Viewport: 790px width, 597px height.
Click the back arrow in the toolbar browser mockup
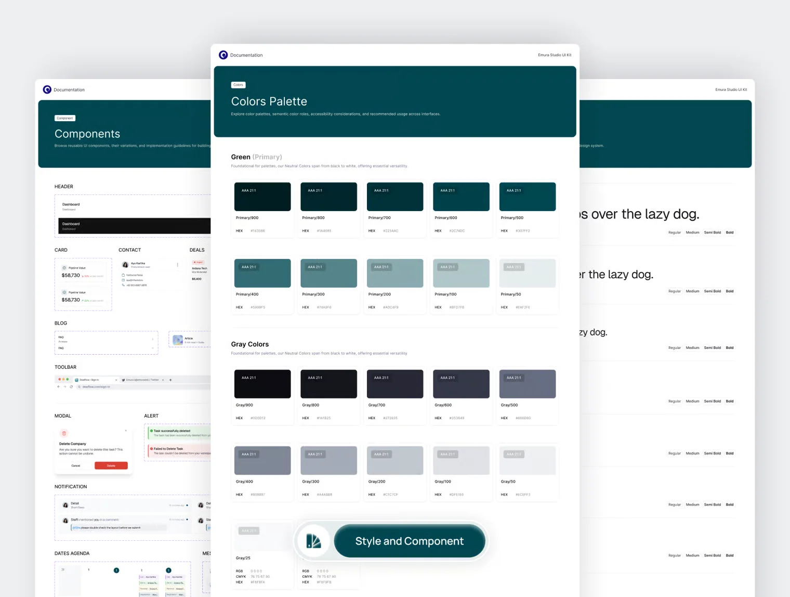tap(58, 387)
